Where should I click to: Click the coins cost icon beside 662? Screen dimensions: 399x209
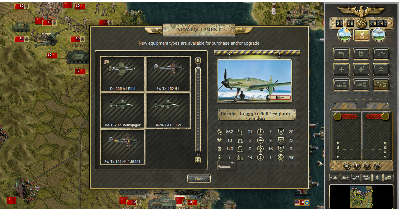(220, 132)
